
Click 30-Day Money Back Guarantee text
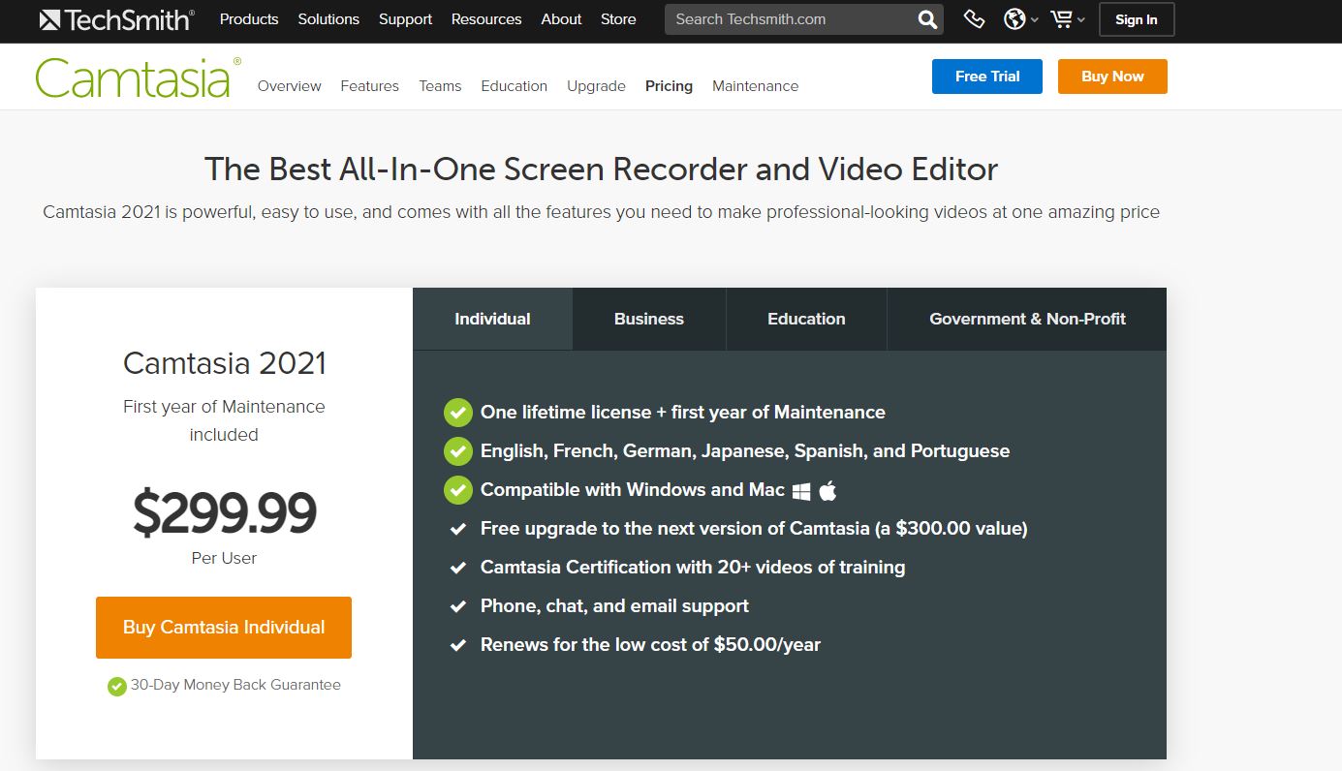tap(235, 685)
